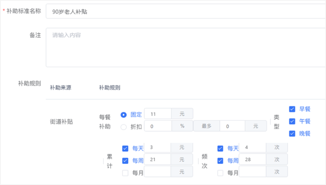326x185 pixels.
Task: Uncheck the 午餐 checkbox
Action: coord(292,121)
